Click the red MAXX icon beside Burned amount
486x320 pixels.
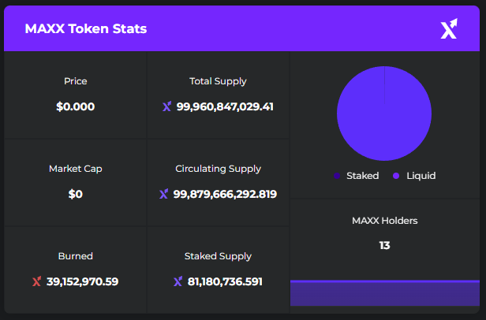click(36, 281)
